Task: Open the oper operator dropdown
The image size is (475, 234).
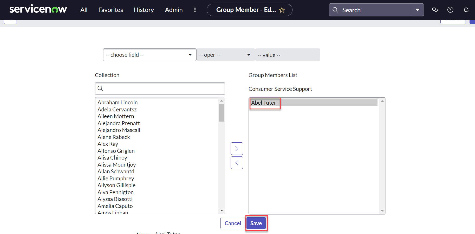Action: (225, 55)
